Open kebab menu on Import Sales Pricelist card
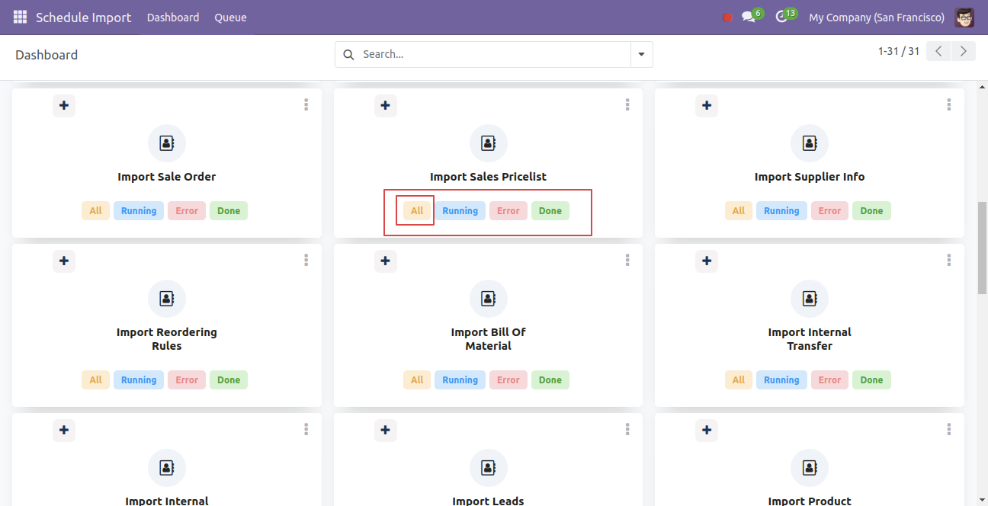 click(627, 105)
